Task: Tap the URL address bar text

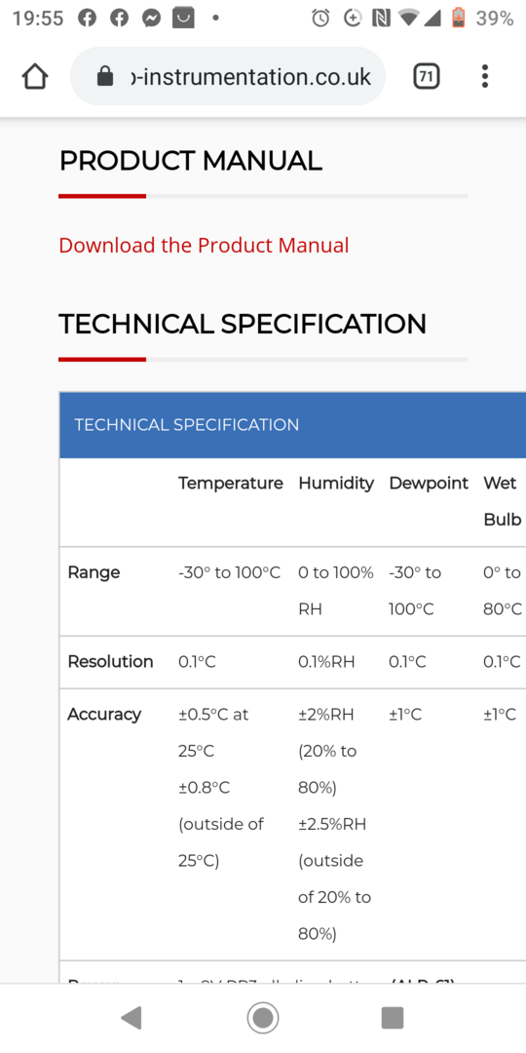Action: pyautogui.click(x=250, y=77)
